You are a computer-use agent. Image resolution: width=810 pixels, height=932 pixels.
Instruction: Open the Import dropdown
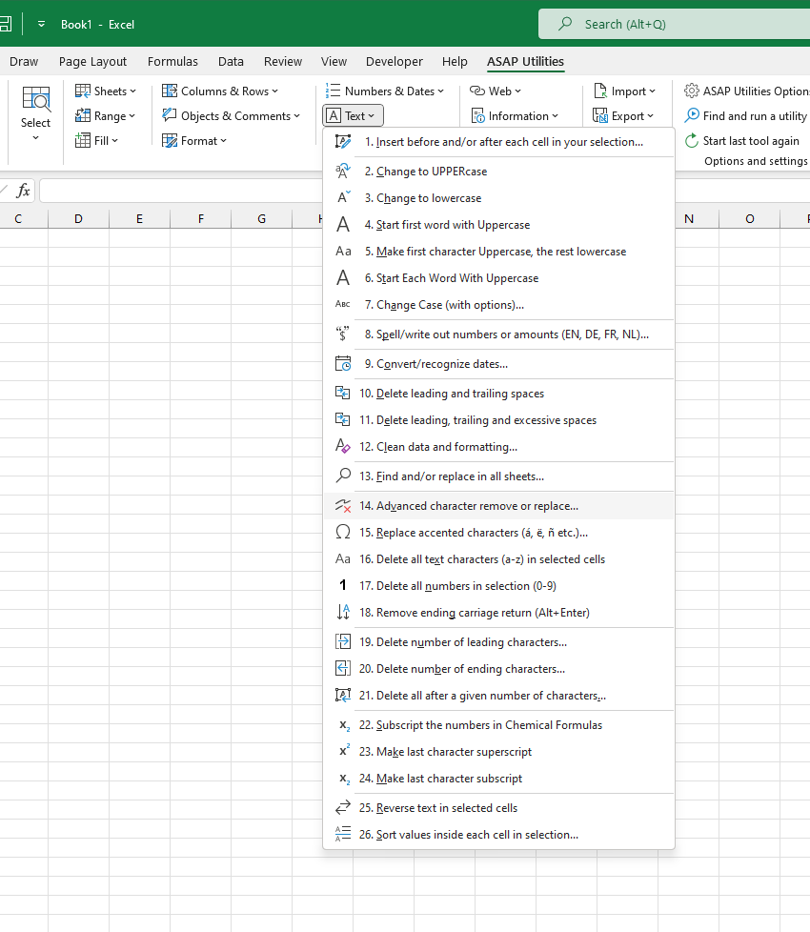(624, 91)
